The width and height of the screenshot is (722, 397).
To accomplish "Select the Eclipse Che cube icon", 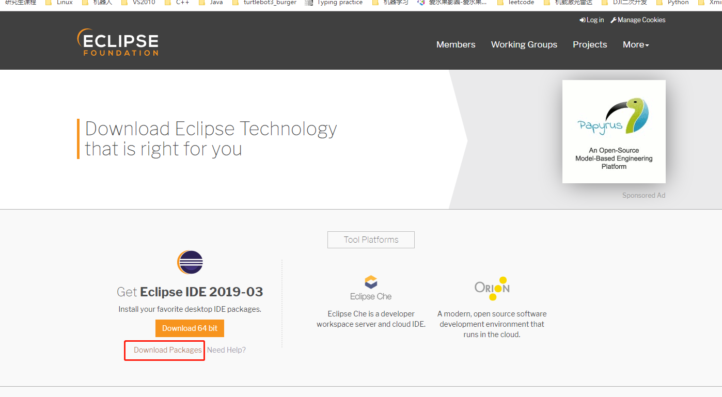I will [371, 282].
